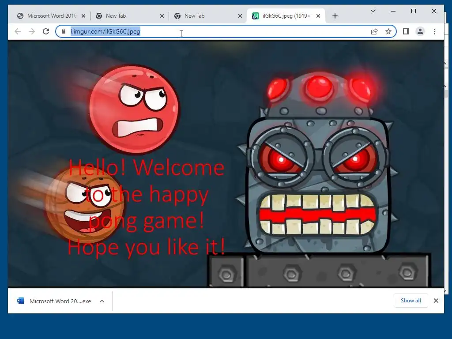Click the pong game image
The image size is (452, 339).
pyautogui.click(x=226, y=164)
